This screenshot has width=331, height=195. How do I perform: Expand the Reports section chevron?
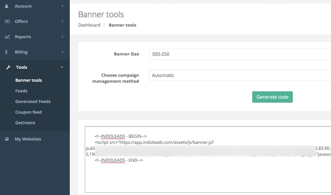pyautogui.click(x=62, y=37)
